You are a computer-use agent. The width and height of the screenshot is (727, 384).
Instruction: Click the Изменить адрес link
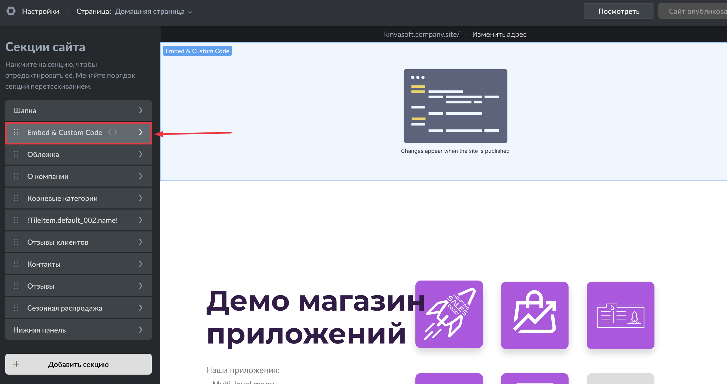pos(499,34)
